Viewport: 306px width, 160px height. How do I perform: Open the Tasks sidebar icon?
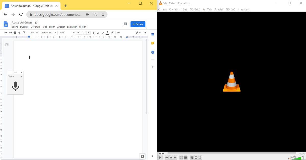(x=152, y=52)
